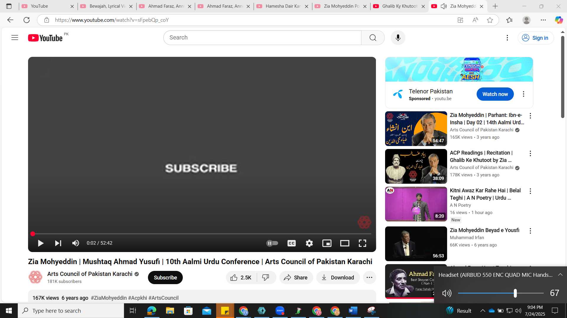
Task: Play the video
Action: tap(41, 243)
